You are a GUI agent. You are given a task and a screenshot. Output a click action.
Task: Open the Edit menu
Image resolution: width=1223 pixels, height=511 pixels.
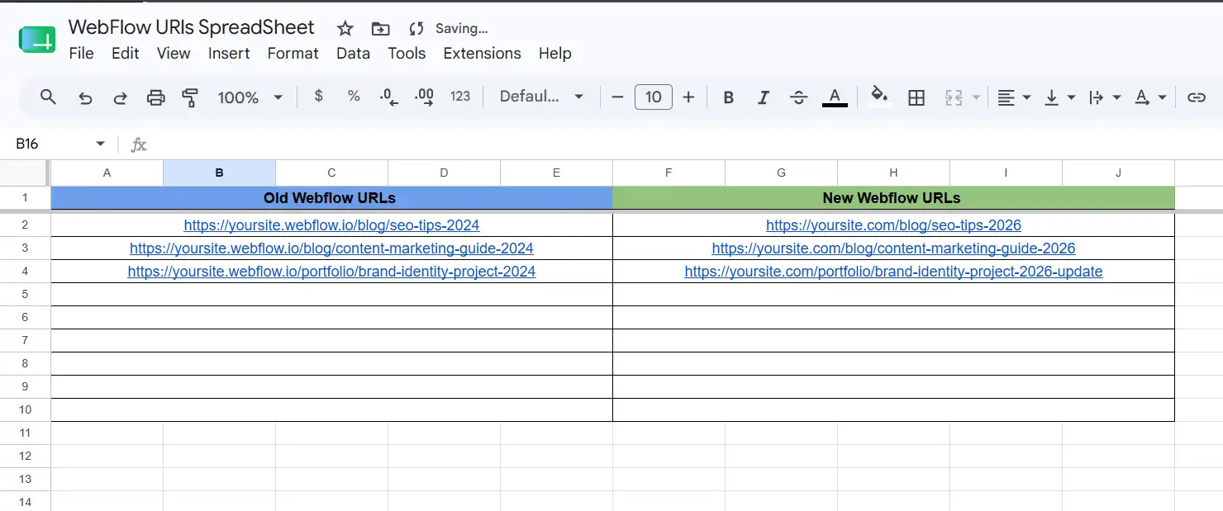coord(126,53)
